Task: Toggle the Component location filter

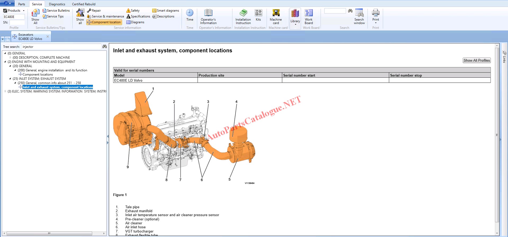Action: 104,22
